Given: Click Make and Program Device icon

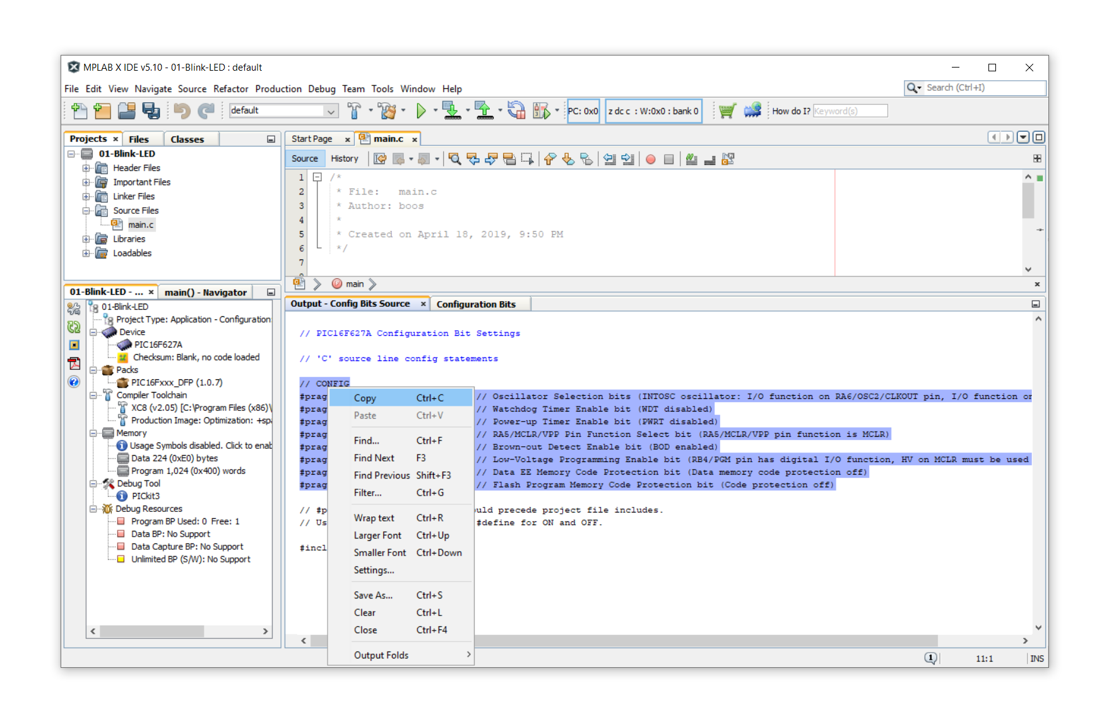Looking at the screenshot, I should pos(451,111).
